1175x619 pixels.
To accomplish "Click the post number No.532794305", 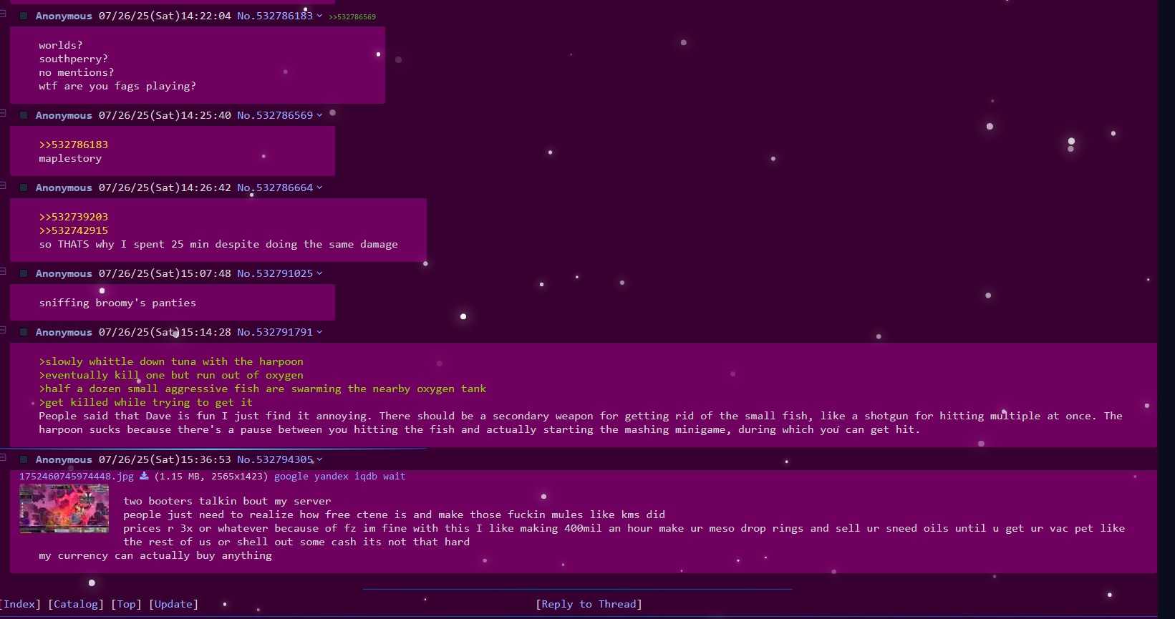I will 275,459.
